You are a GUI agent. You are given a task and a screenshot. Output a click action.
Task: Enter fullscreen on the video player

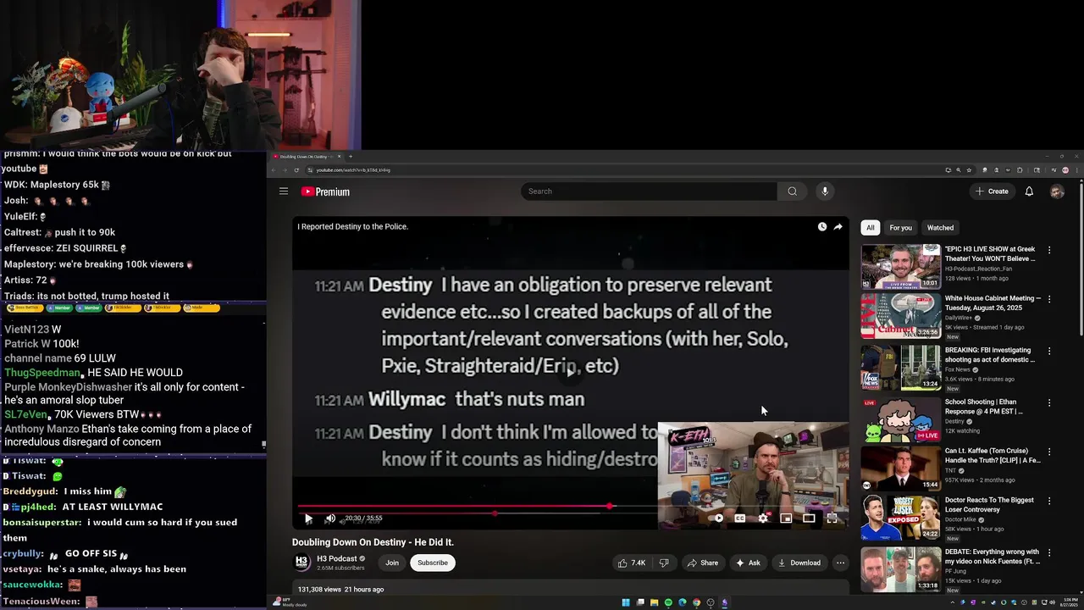point(832,518)
